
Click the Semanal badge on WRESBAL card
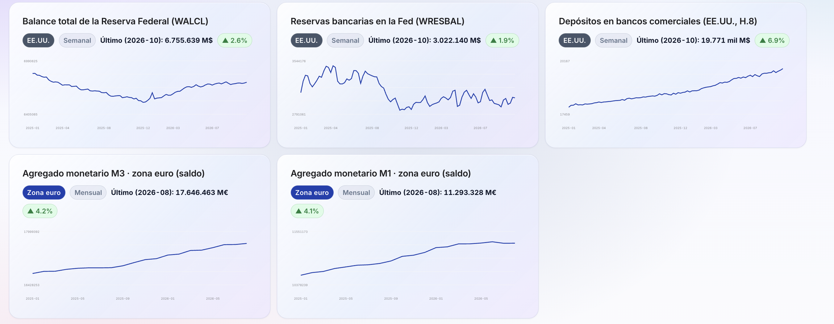click(345, 40)
